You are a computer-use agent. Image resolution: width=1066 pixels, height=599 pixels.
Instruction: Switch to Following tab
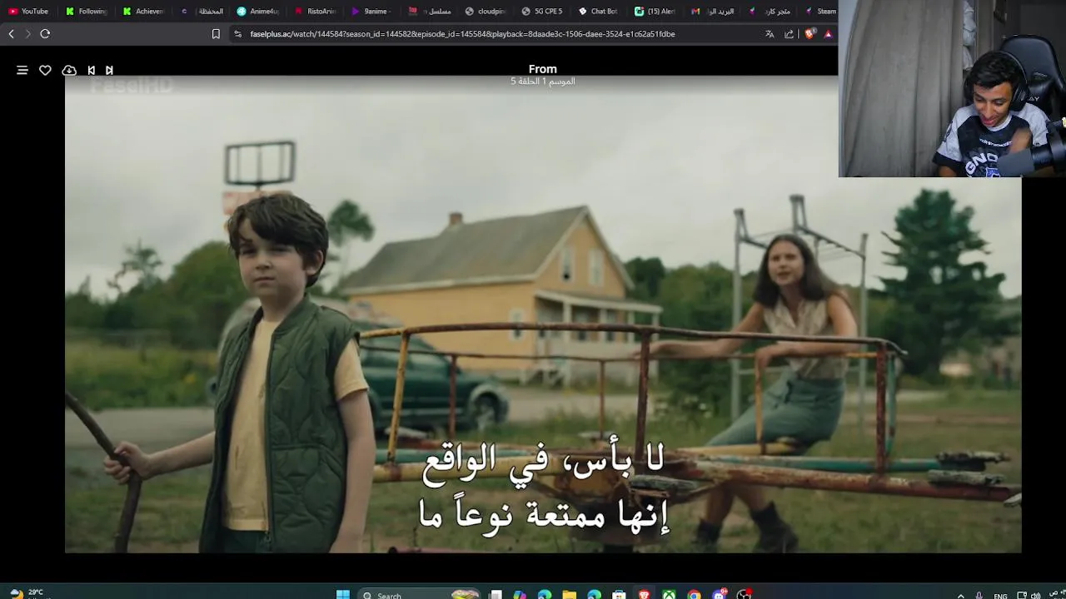pyautogui.click(x=86, y=12)
